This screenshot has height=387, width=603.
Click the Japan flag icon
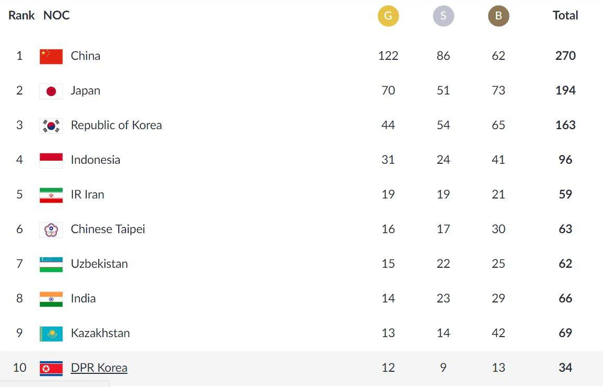point(51,91)
